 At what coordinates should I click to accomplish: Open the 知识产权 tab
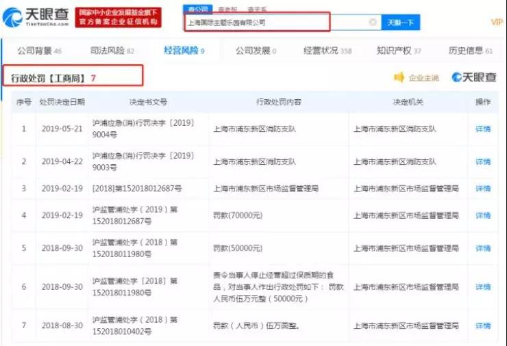(399, 51)
